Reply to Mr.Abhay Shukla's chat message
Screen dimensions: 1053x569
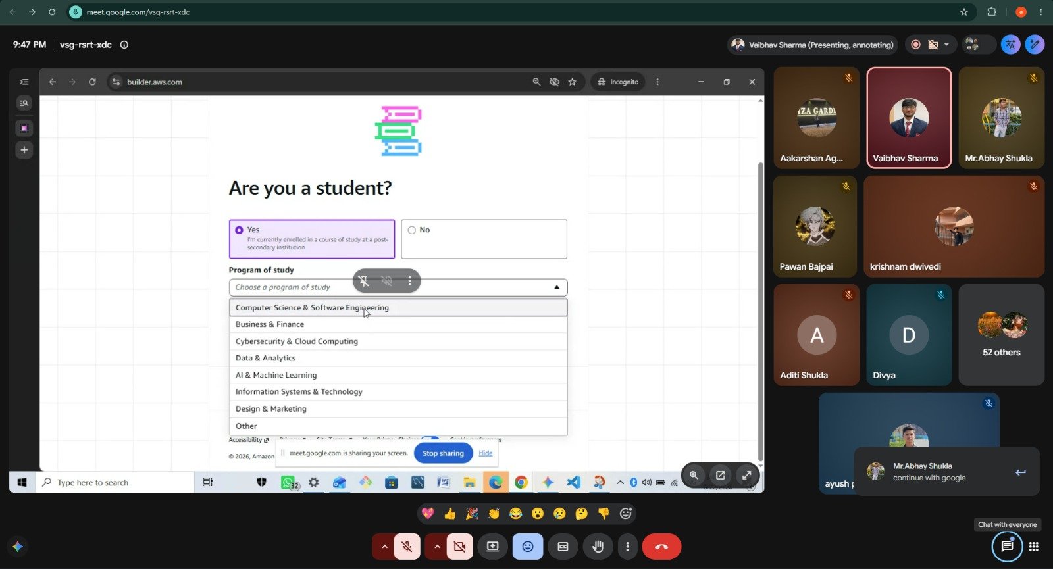point(1020,472)
